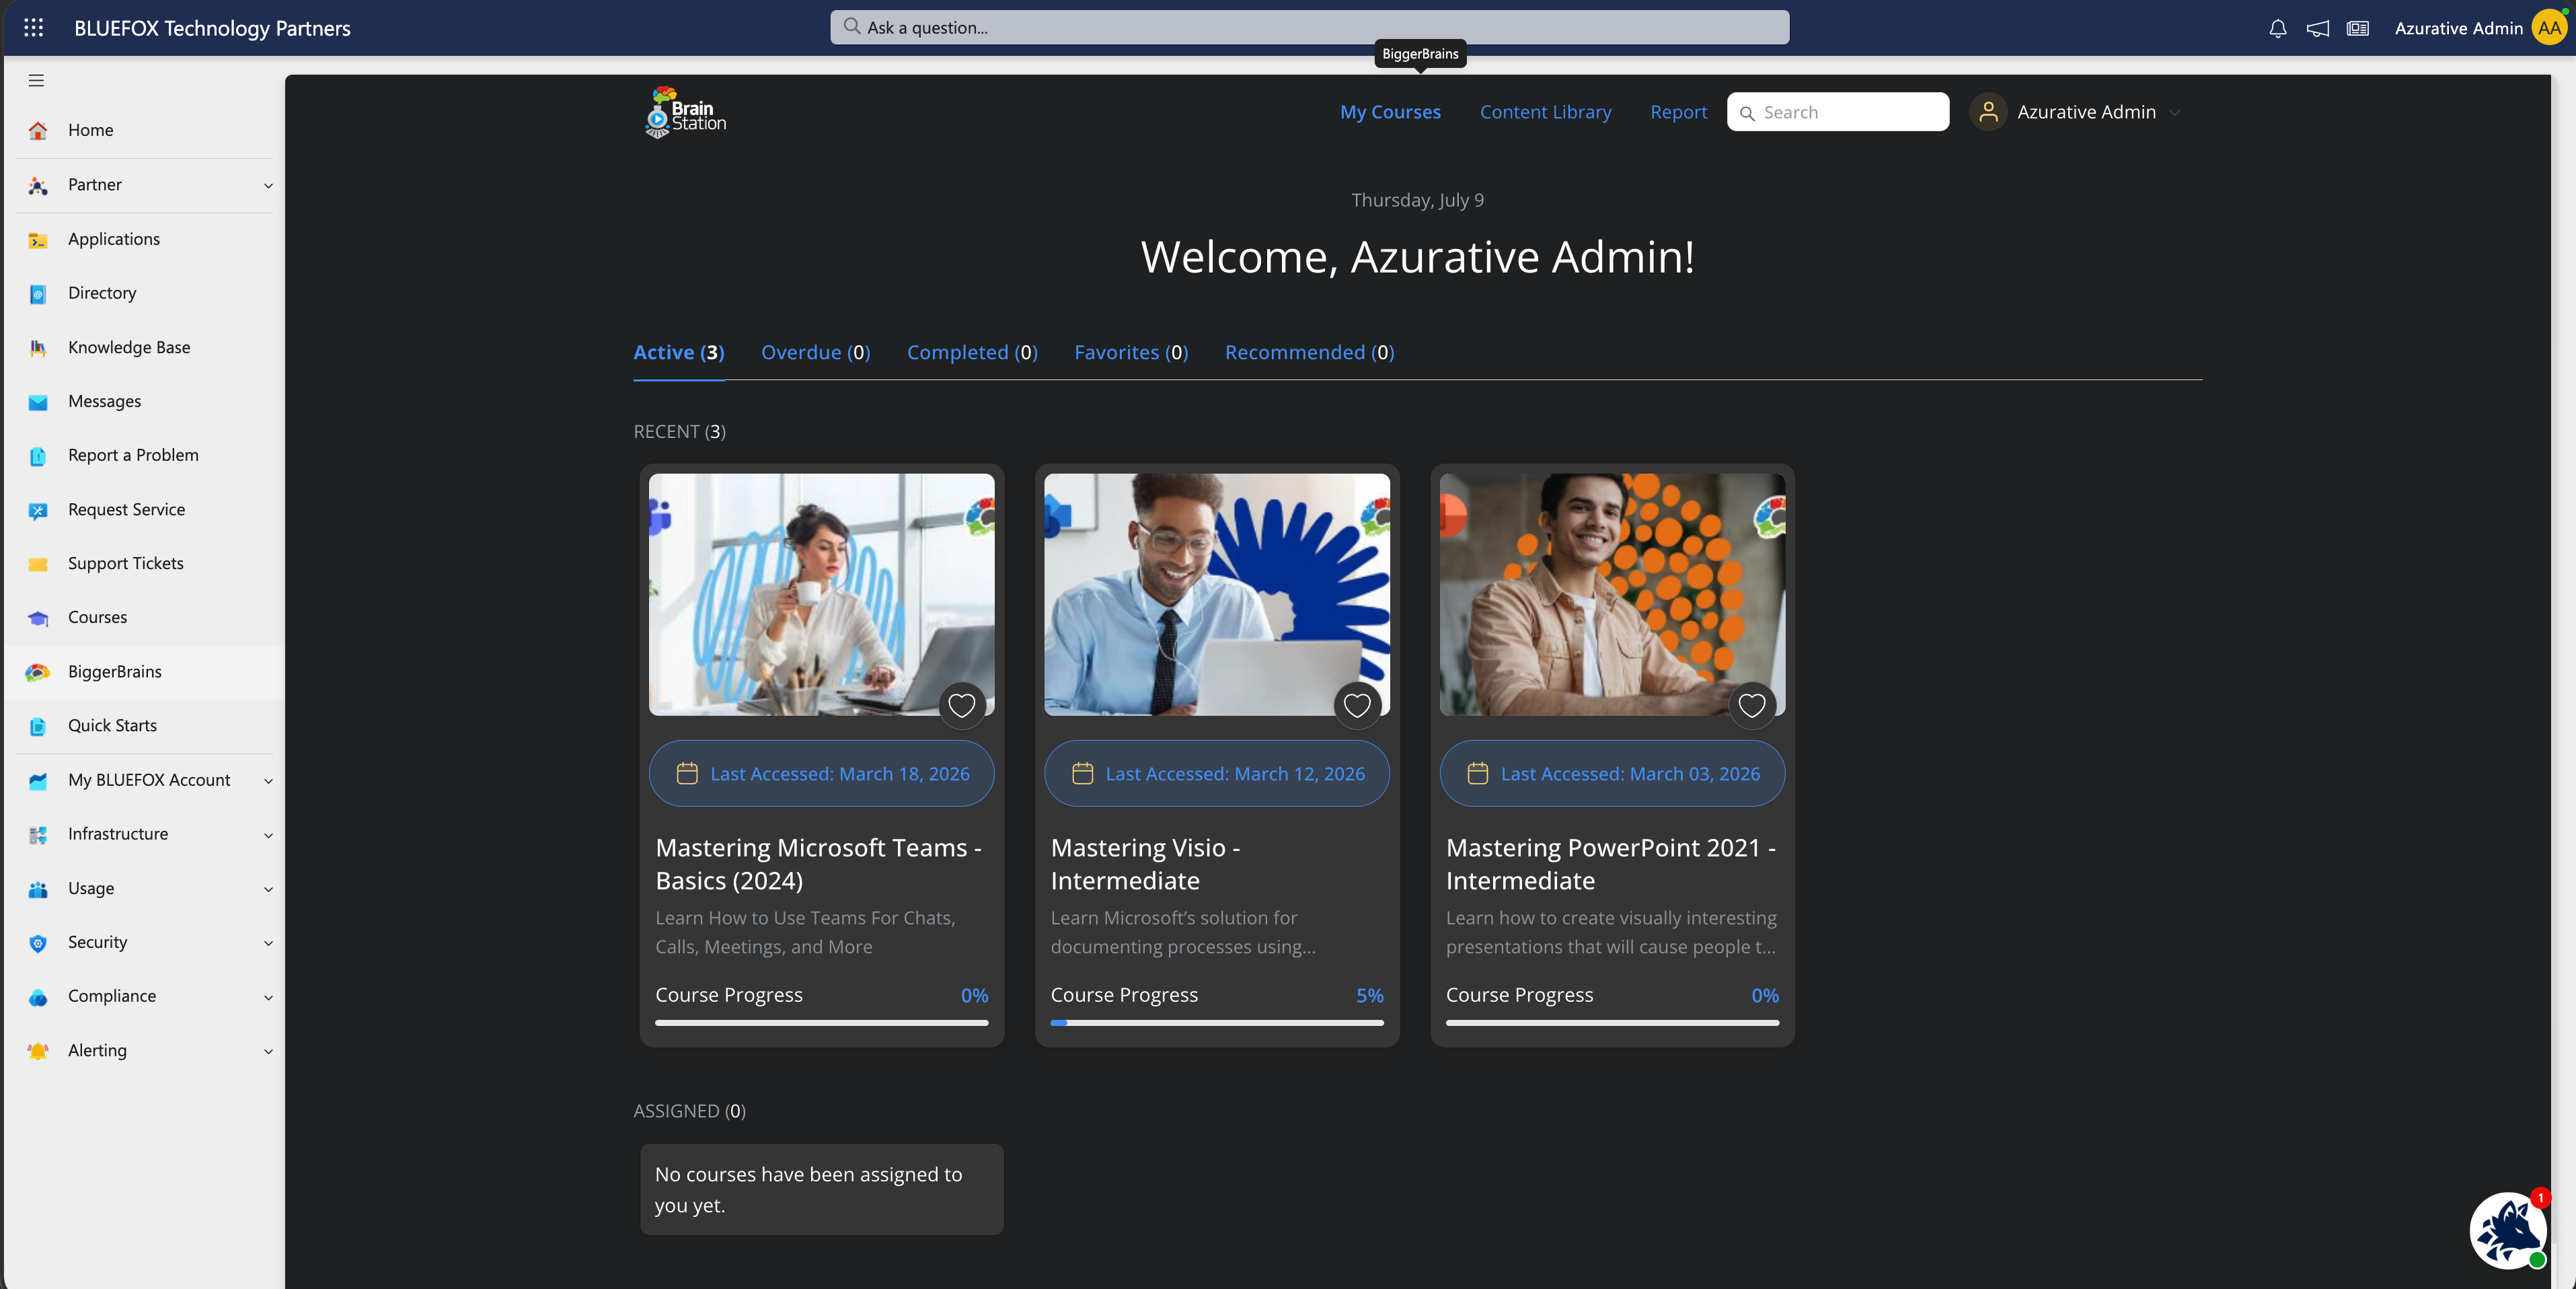The height and width of the screenshot is (1289, 2576).
Task: Click the Security shield icon
Action: tap(38, 943)
